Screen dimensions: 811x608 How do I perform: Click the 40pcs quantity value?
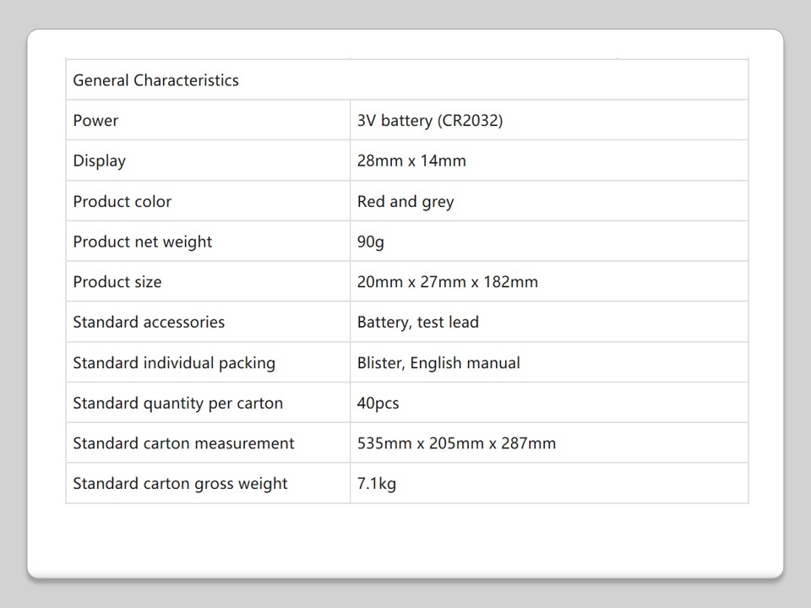(378, 403)
